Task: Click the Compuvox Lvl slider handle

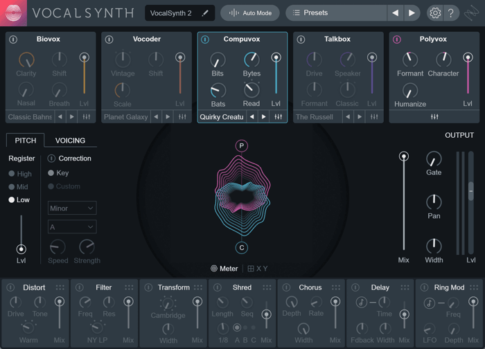Action: [x=276, y=57]
